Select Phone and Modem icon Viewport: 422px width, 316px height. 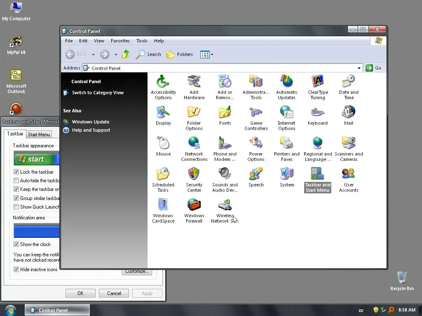pyautogui.click(x=225, y=143)
